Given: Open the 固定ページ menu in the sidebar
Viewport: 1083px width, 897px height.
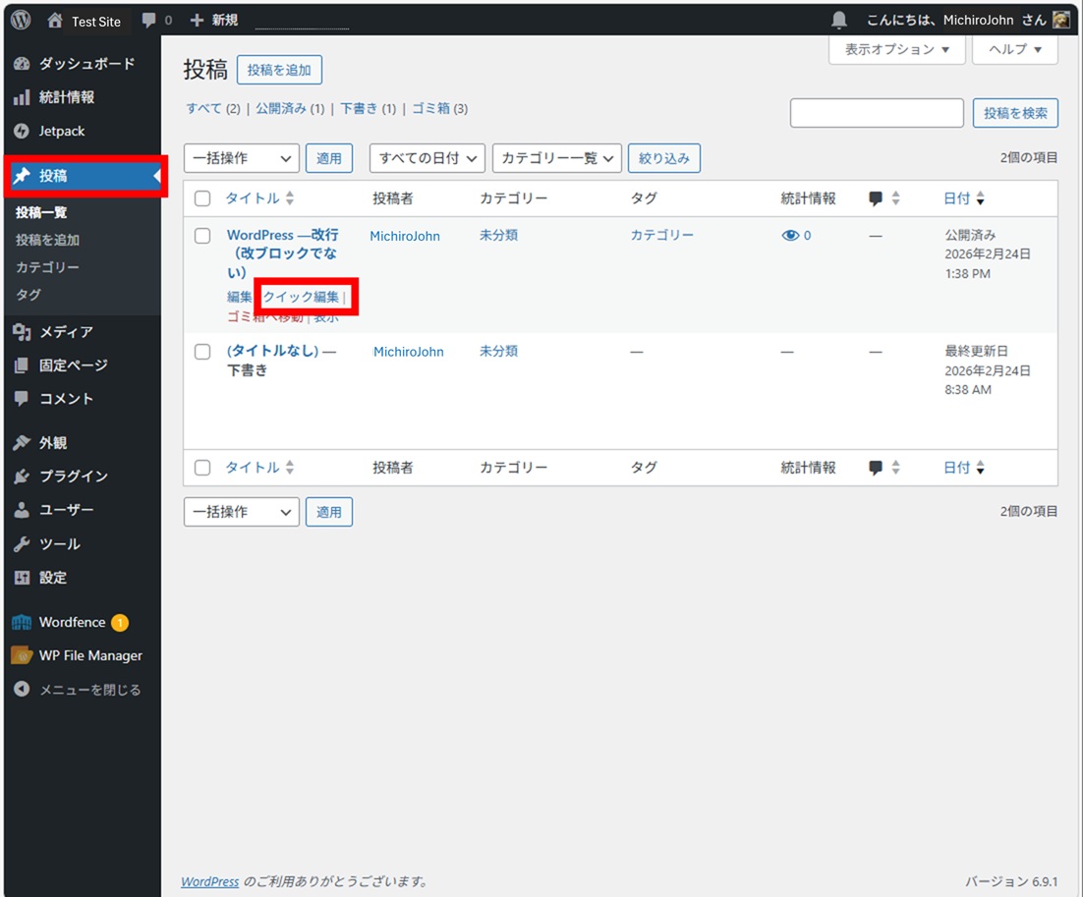Looking at the screenshot, I should pos(73,365).
